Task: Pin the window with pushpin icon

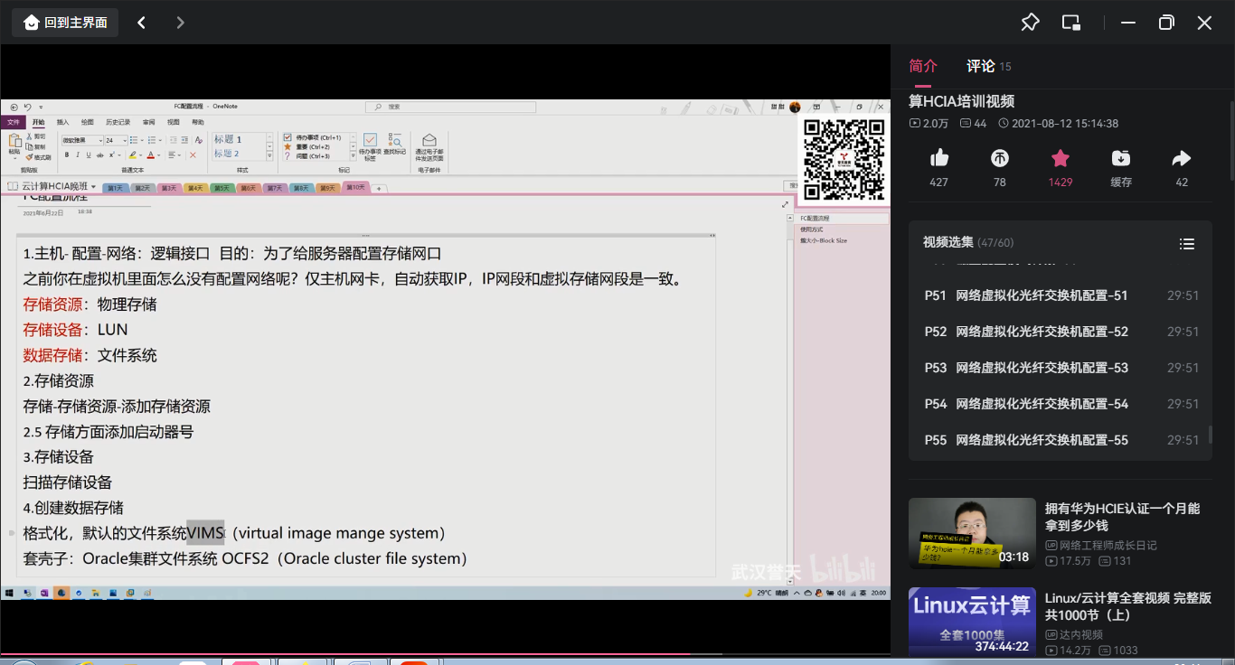Action: point(1030,23)
